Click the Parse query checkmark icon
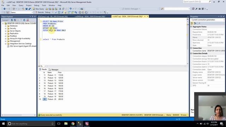The width and height of the screenshot is (226, 127). pyautogui.click(x=56, y=12)
